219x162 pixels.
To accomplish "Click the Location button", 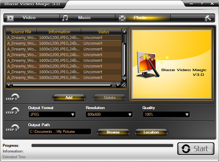I will tap(151, 132).
